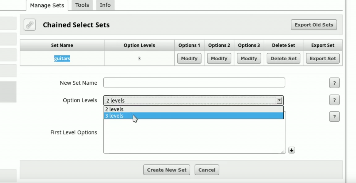Viewport: 356px width, 183px height.
Task: Select the Manage Sets tab
Action: tap(47, 5)
